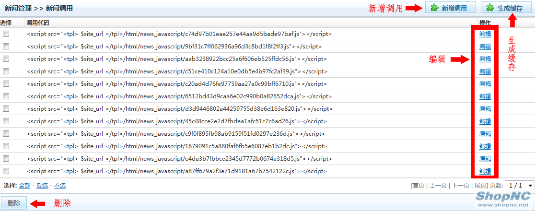This screenshot has width=535, height=212.
Task: Click the 选择 column header
Action: pos(6,23)
